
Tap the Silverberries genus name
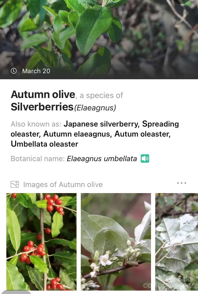(42, 107)
